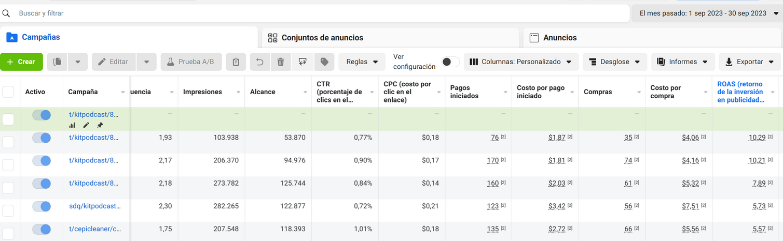Sort by the Impresiones column header

[x=202, y=92]
